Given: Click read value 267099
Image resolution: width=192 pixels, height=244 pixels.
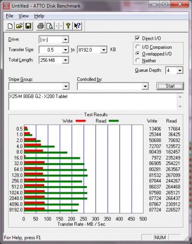Looking at the screenshot, I should pyautogui.click(x=173, y=175).
